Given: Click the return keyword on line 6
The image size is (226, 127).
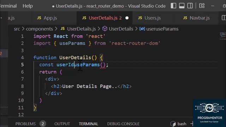Looking at the screenshot, I should coord(48,72).
